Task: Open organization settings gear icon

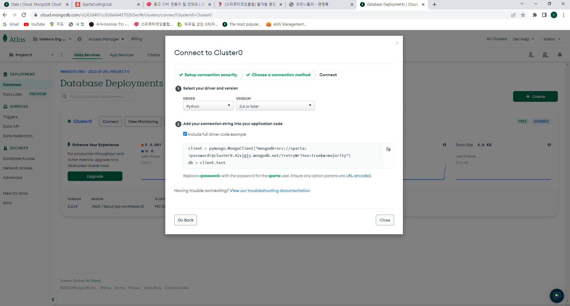Action: tap(80, 39)
